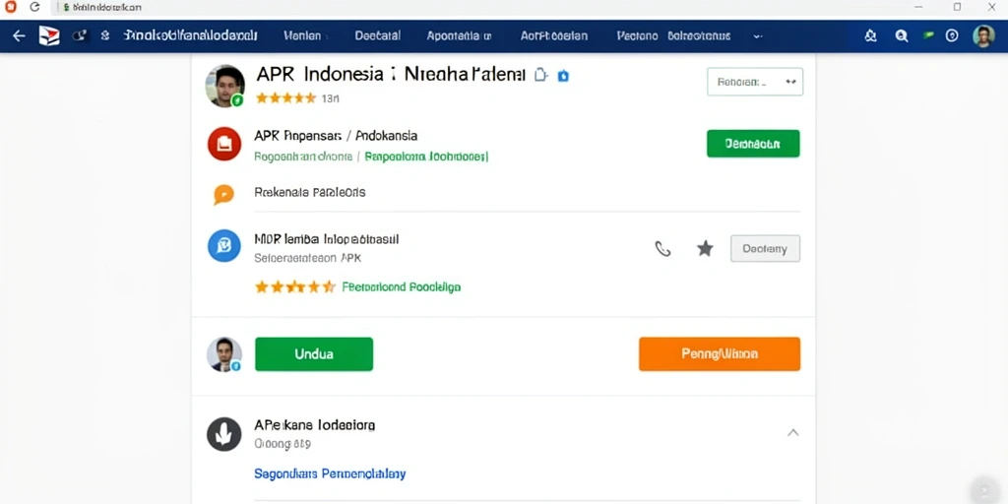Image resolution: width=1008 pixels, height=504 pixels.
Task: Open the user avatar in top bar
Action: [x=983, y=36]
